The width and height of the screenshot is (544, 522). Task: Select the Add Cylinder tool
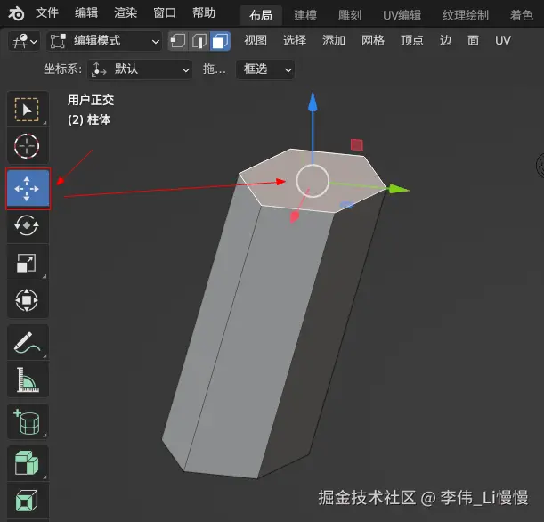[x=28, y=421]
